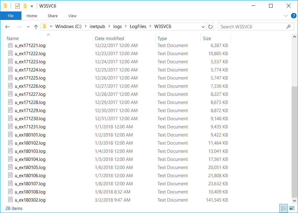Select file u_ex171222.log
The height and width of the screenshot is (213, 298).
pyautogui.click(x=30, y=54)
